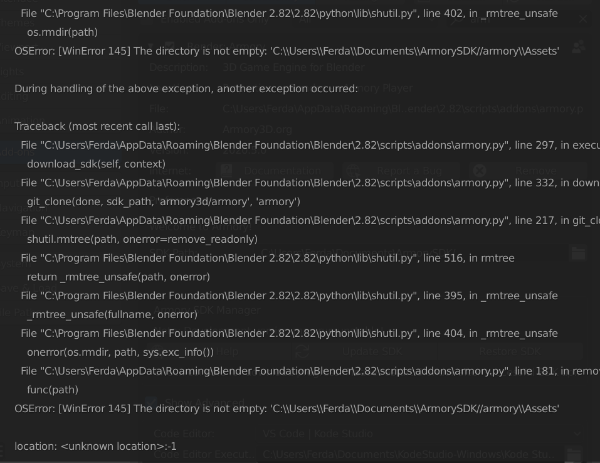Screen dimensions: 600x463
Task: Enable the Show Advanced checkbox
Action: point(151,402)
